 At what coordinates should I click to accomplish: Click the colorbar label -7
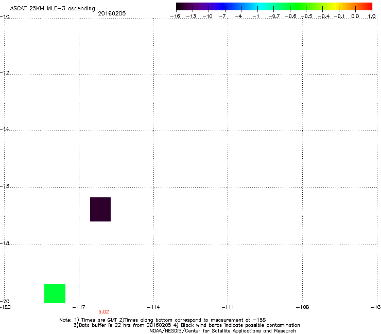[222, 16]
